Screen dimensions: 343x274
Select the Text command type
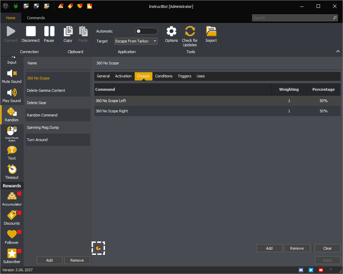tap(12, 153)
